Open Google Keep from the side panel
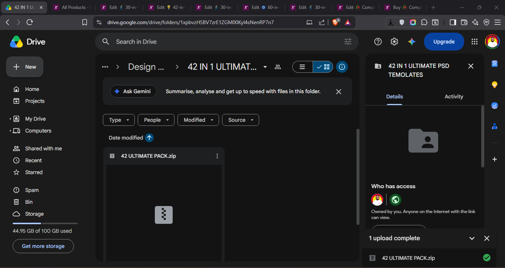The width and height of the screenshot is (505, 268). click(494, 85)
